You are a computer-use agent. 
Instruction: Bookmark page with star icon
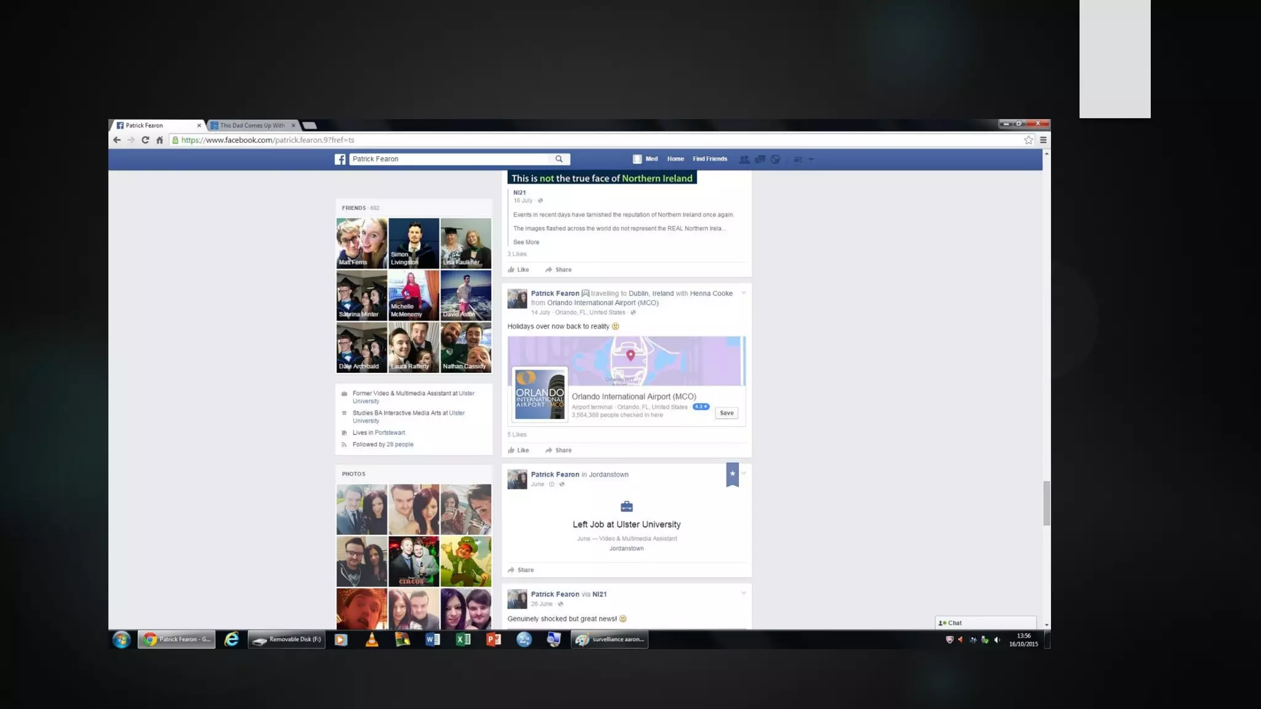click(1028, 140)
